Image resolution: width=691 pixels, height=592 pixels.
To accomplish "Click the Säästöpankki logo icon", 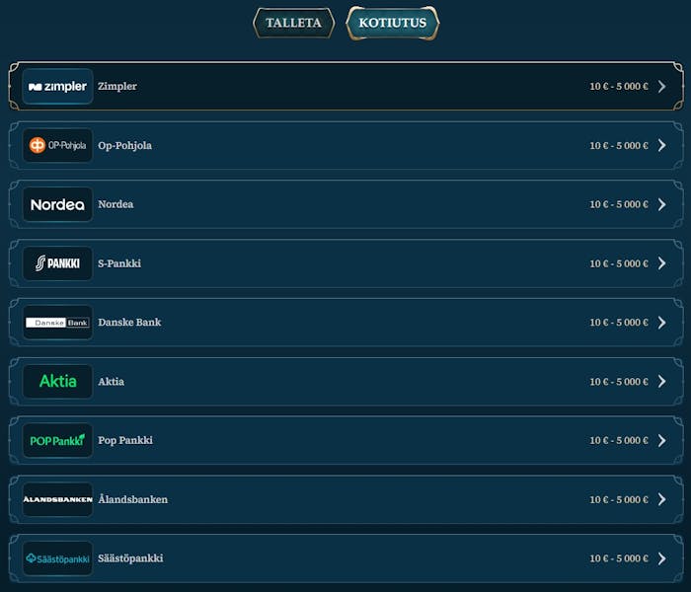I will coord(57,558).
